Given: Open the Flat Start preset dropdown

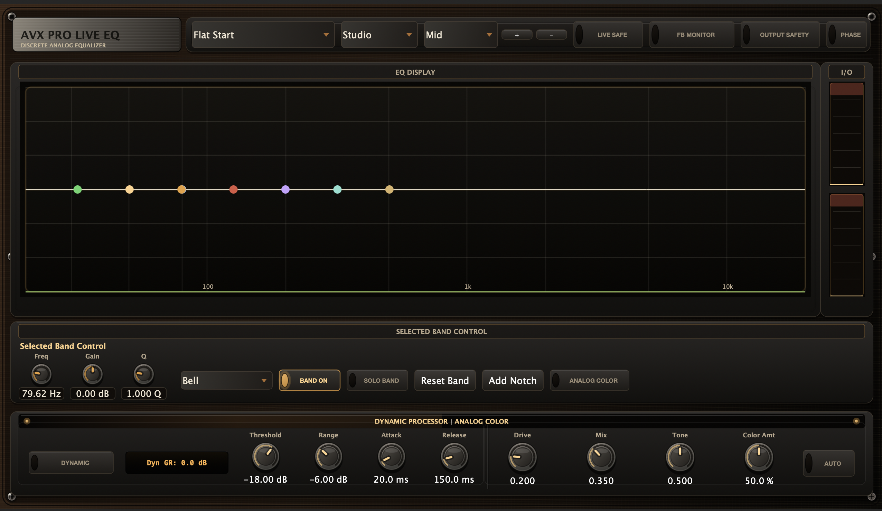Looking at the screenshot, I should point(263,35).
